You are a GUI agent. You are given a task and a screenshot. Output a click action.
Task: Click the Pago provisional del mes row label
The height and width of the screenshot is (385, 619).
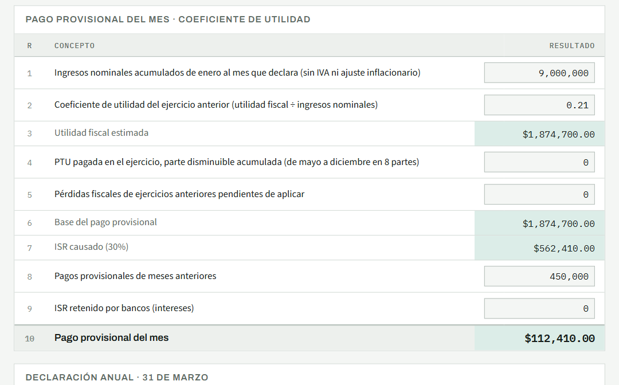[111, 337]
